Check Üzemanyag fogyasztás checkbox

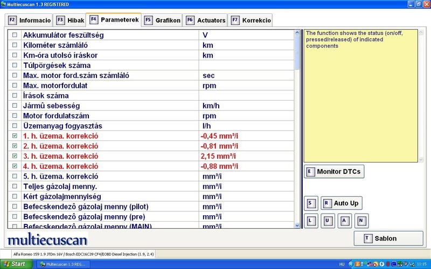point(15,126)
